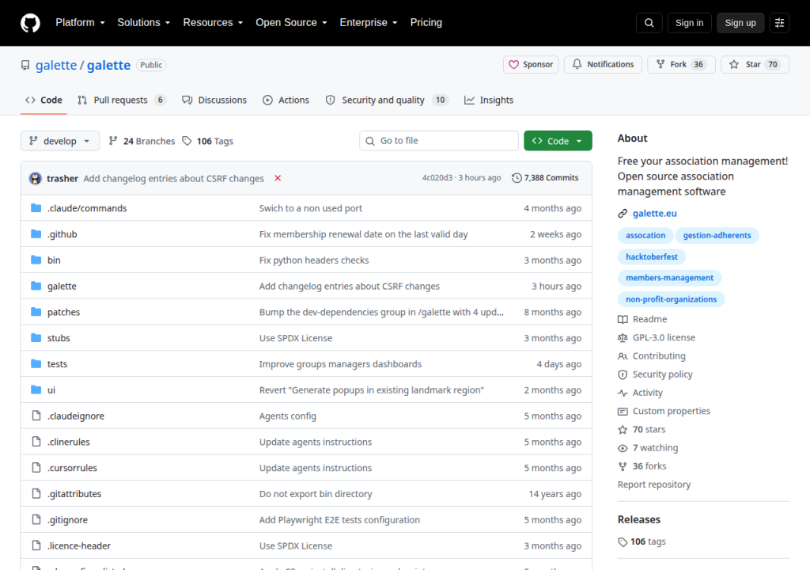The height and width of the screenshot is (570, 810).
Task: Click the members-management topic tag
Action: click(x=669, y=278)
